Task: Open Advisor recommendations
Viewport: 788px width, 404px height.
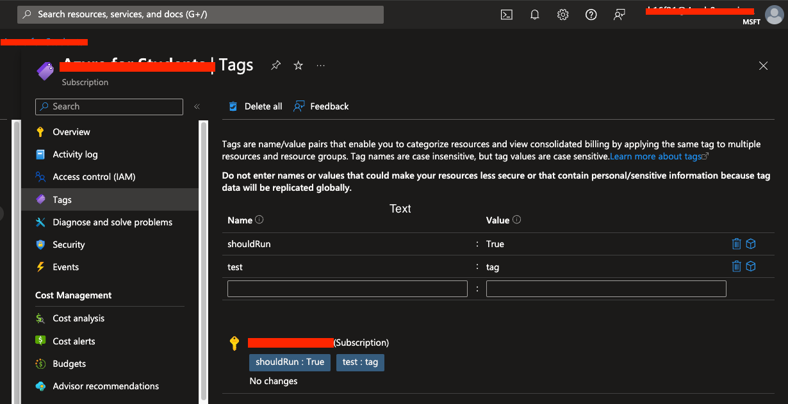Action: [106, 386]
